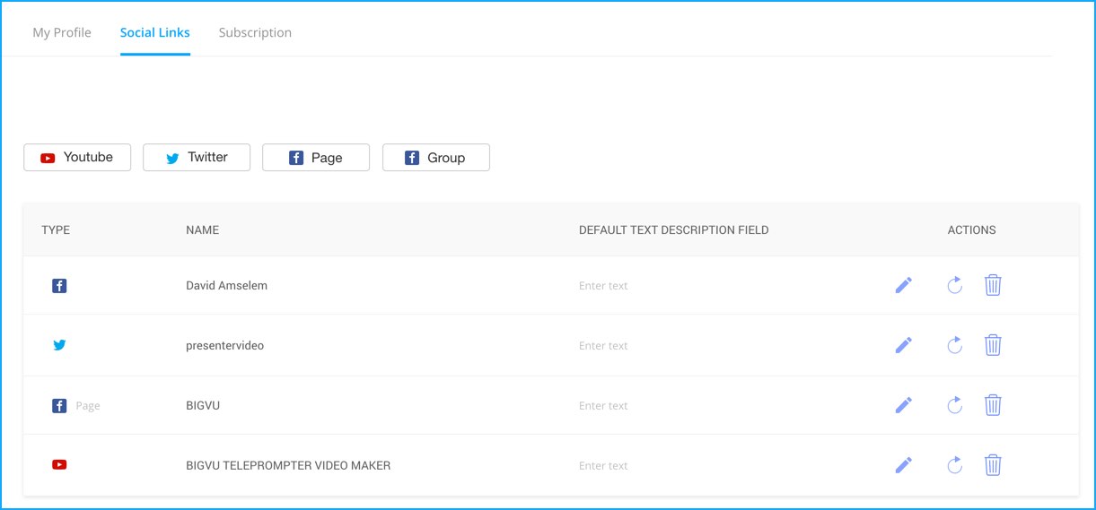Edit the BIGVU TELEPROMPTER VIDEO MAKER link
The height and width of the screenshot is (510, 1096).
[x=904, y=465]
